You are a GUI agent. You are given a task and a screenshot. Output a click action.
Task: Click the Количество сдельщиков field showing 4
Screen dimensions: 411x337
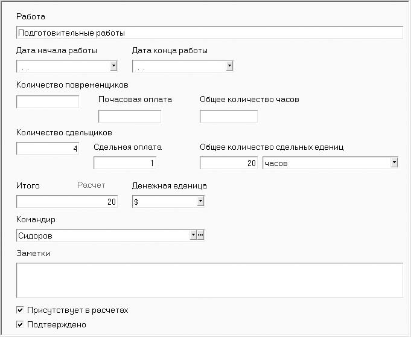[48, 149]
